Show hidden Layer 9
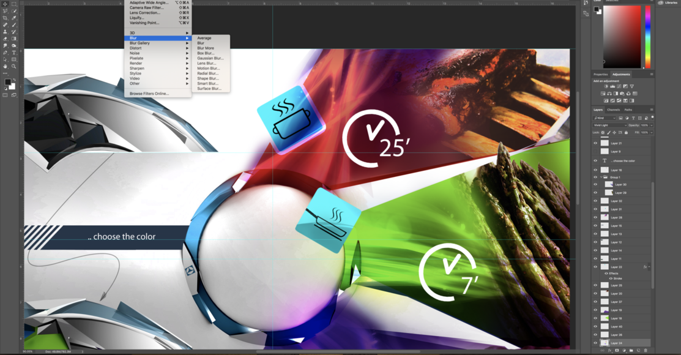Image resolution: width=681 pixels, height=355 pixels. point(595,151)
